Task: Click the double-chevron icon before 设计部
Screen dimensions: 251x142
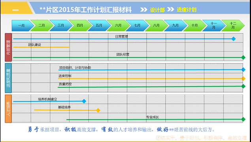Action: [x=144, y=10]
